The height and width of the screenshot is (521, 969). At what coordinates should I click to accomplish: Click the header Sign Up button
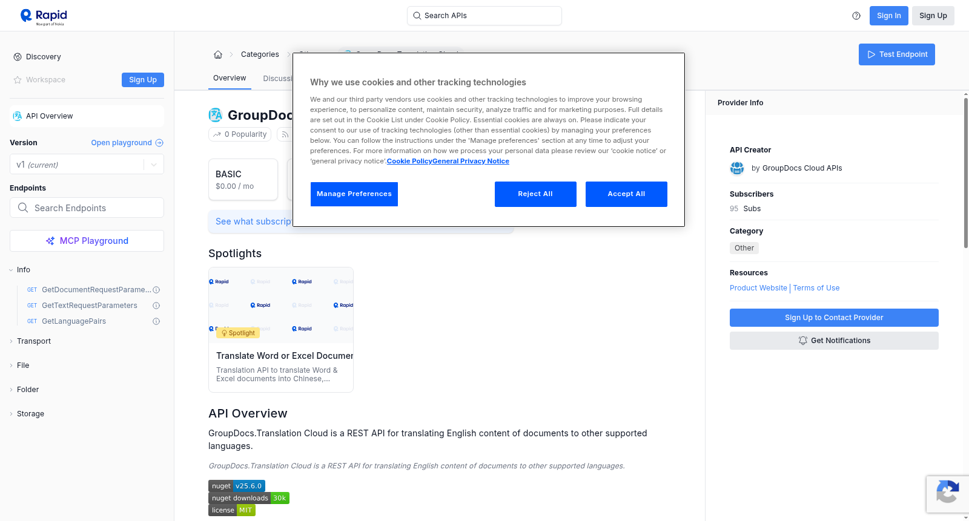(x=933, y=16)
